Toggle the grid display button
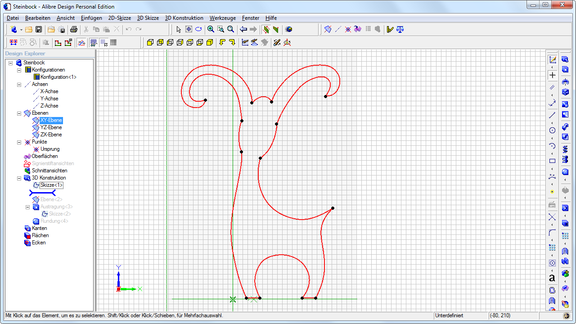 [94, 42]
